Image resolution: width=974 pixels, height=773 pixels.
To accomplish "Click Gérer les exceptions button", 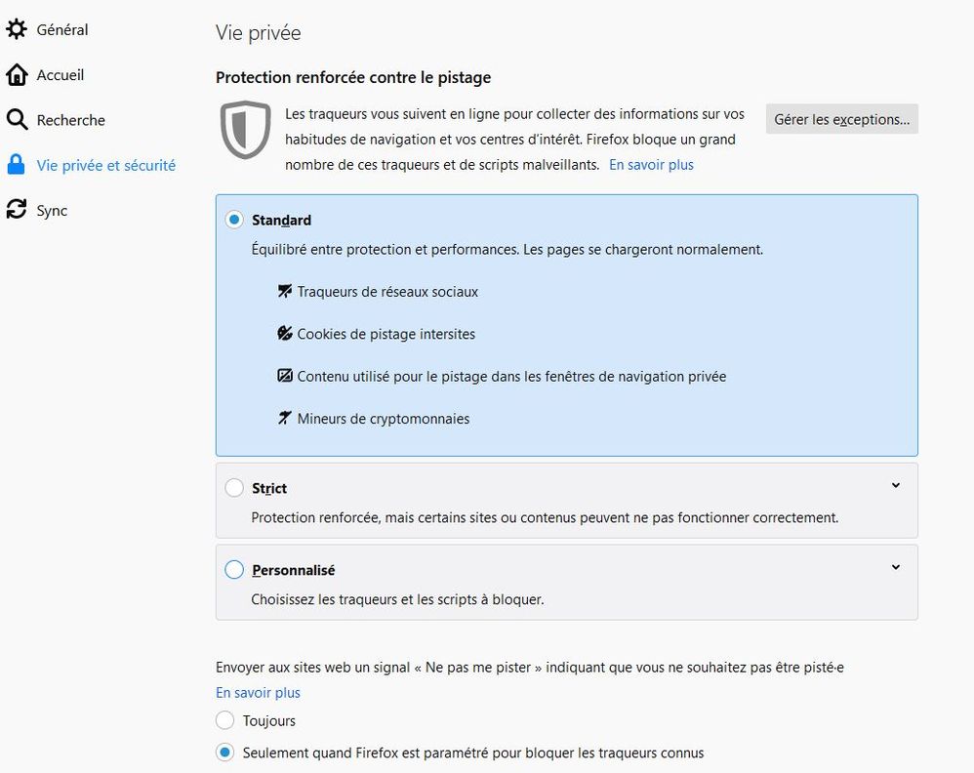I will click(x=841, y=118).
